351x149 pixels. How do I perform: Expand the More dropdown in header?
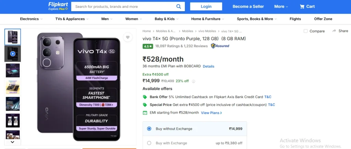(x=281, y=7)
